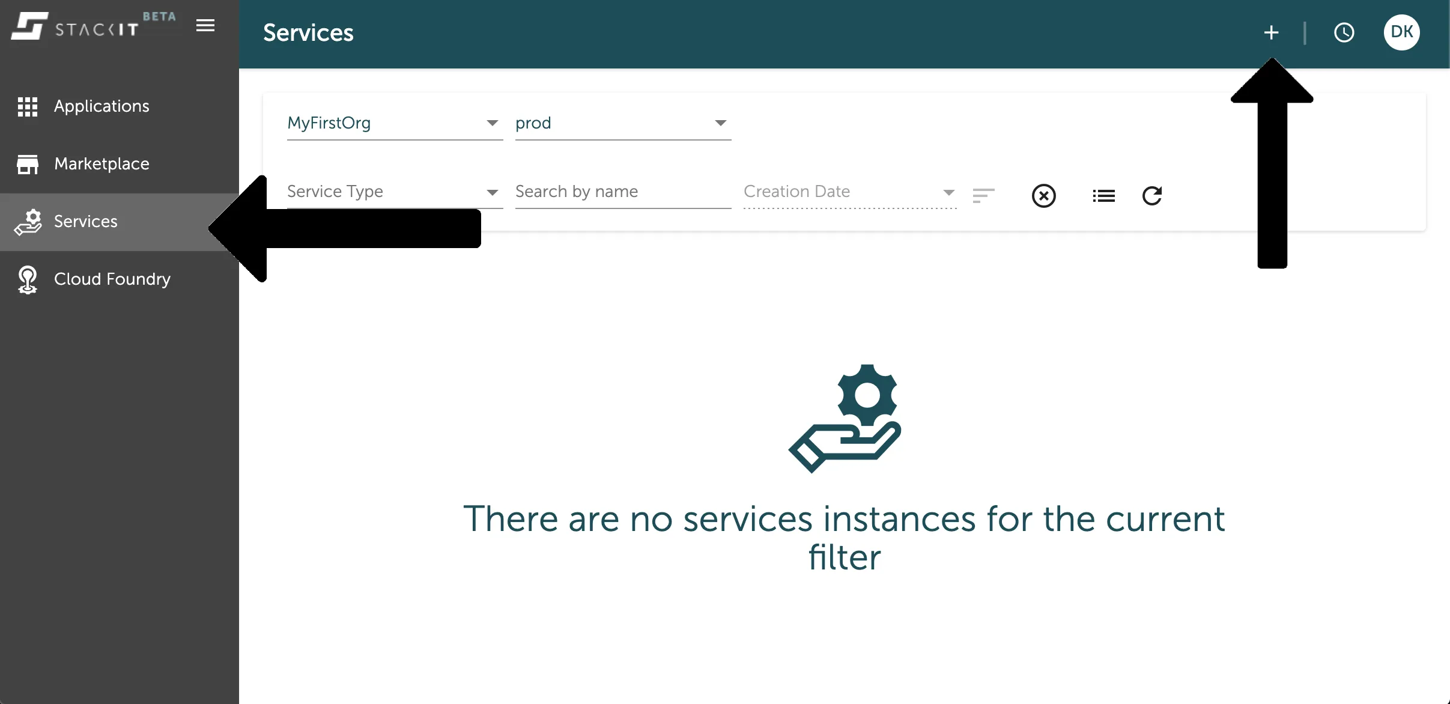Viewport: 1450px width, 704px height.
Task: Click the hand-with-gear empty state illustration
Action: point(843,419)
